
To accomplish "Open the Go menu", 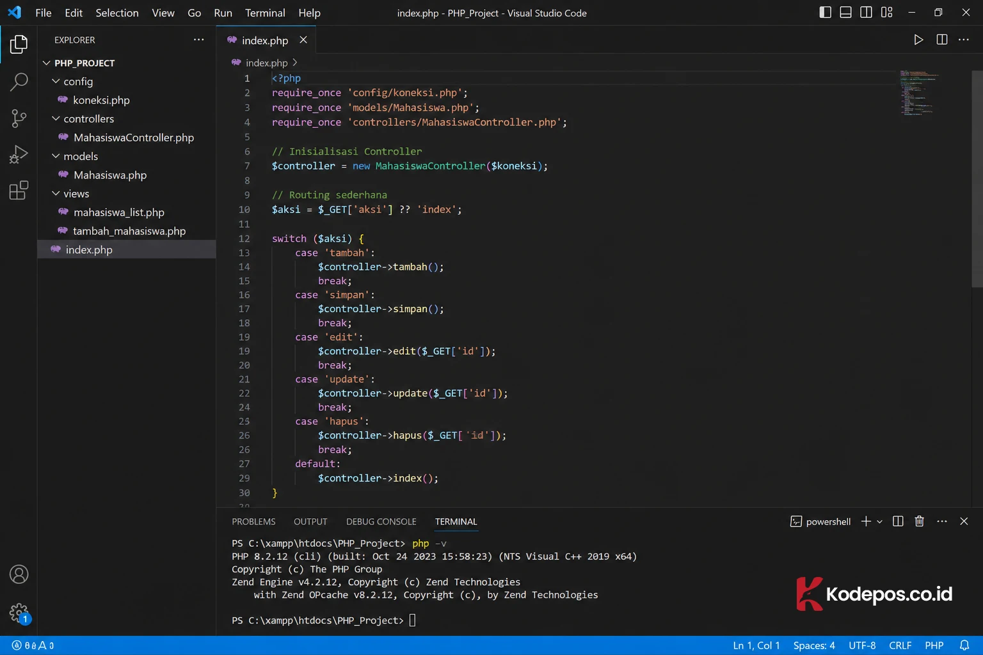I will click(x=195, y=13).
